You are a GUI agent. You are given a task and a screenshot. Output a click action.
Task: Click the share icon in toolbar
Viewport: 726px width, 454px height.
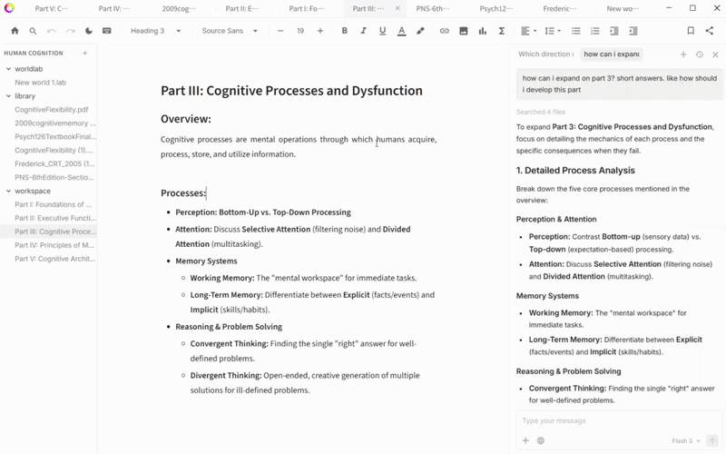pos(710,31)
